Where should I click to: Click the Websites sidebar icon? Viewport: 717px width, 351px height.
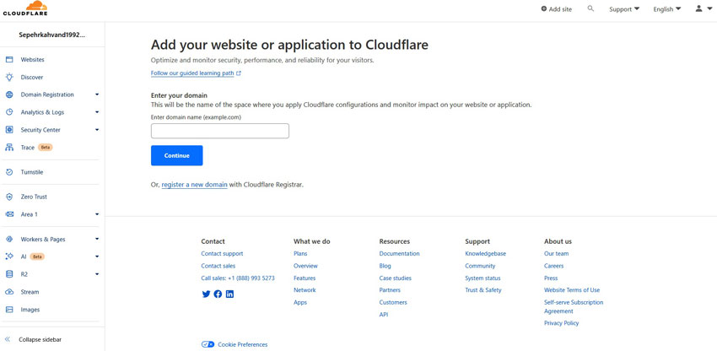click(9, 60)
